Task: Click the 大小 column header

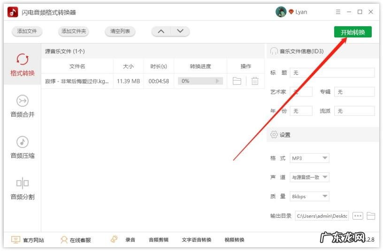Action: click(x=129, y=66)
